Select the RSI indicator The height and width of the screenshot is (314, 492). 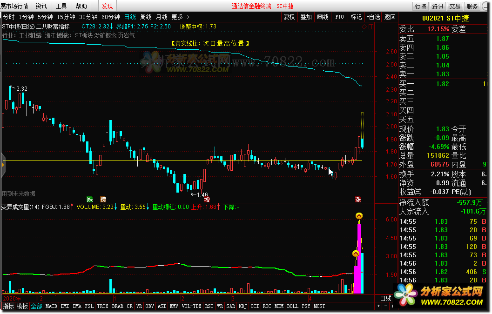point(209,306)
